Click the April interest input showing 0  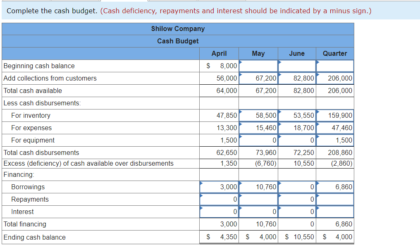coord(218,212)
